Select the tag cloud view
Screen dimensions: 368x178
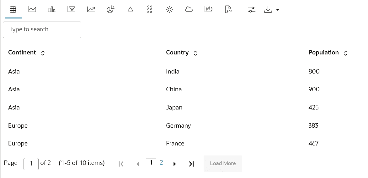click(x=189, y=9)
